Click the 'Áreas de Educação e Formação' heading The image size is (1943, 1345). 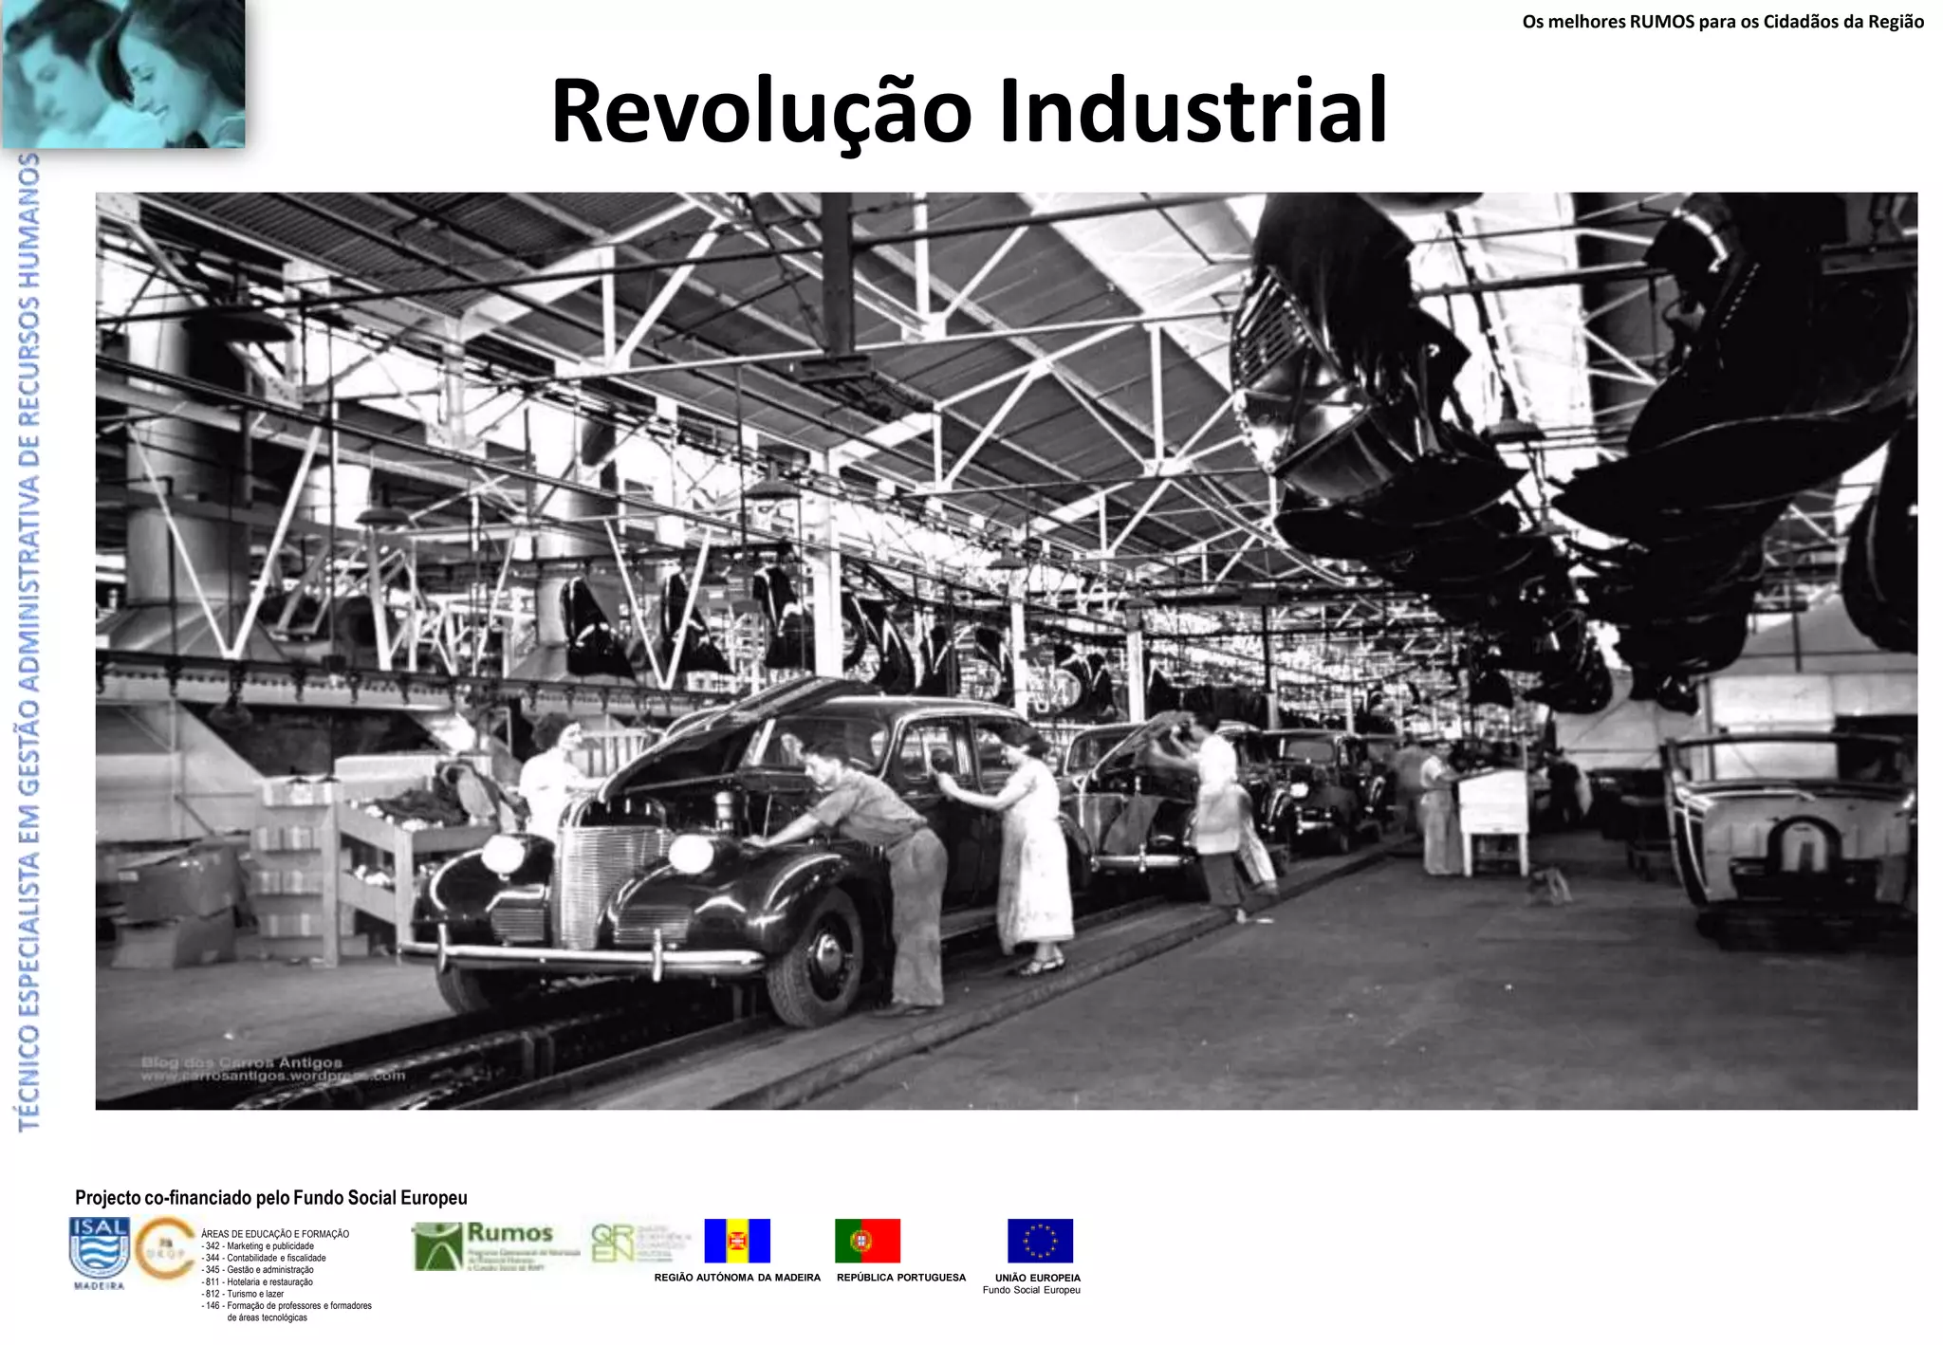[x=275, y=1234]
